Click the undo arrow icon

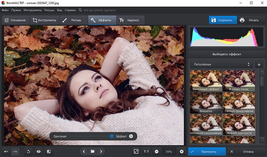(x=6, y=152)
